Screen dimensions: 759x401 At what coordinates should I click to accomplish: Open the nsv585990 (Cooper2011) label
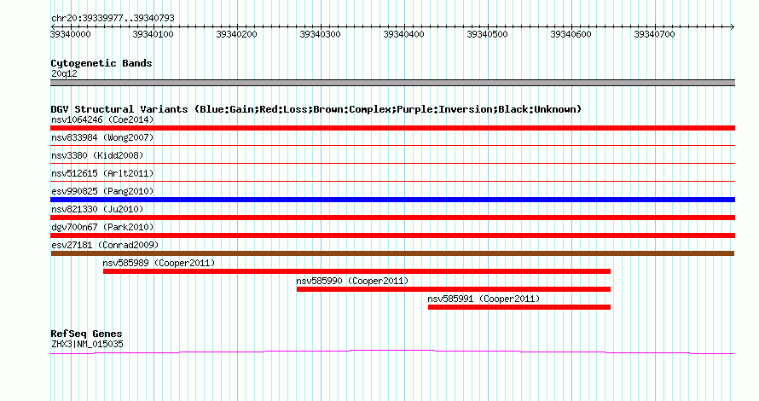[352, 281]
